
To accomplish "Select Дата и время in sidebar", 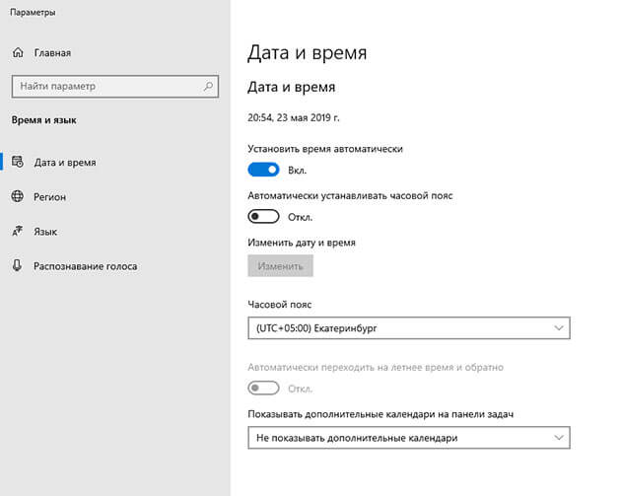I will (65, 163).
